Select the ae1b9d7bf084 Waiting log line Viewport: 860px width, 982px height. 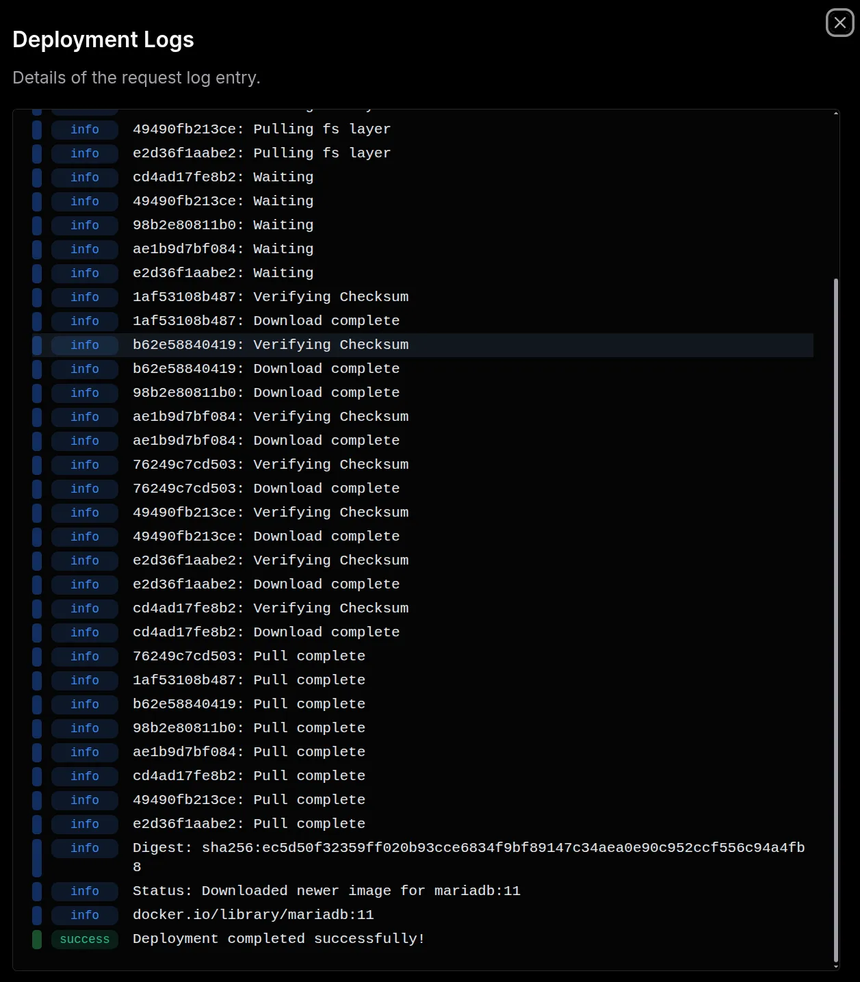(223, 248)
